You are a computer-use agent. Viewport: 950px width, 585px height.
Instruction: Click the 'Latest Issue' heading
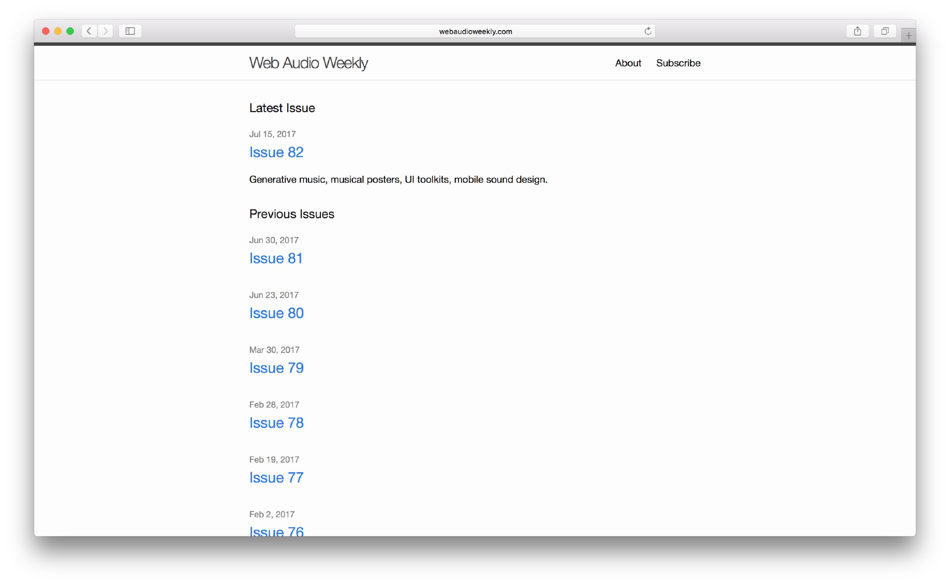(282, 108)
